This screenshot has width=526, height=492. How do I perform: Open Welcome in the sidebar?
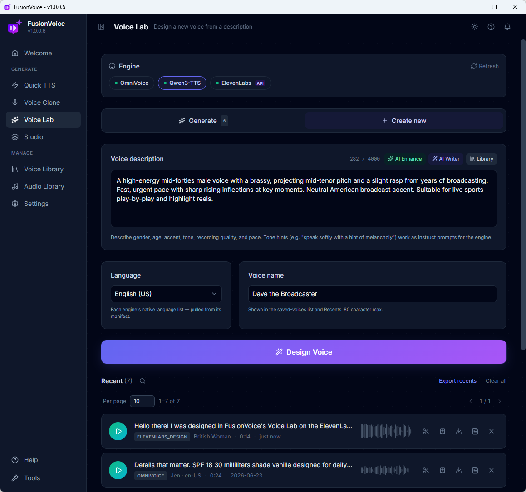click(x=43, y=53)
